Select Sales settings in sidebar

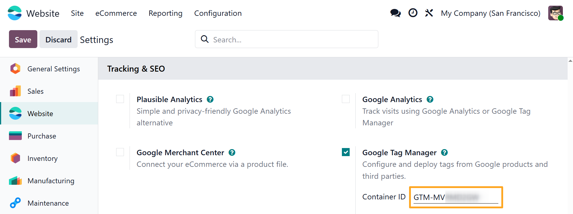pyautogui.click(x=49, y=91)
